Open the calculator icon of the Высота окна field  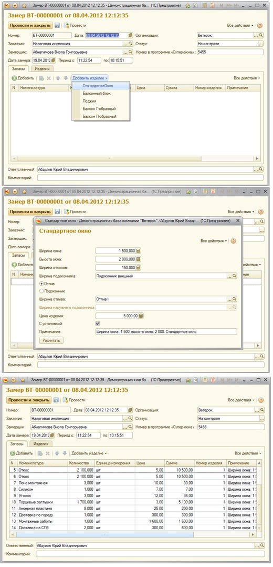[139, 259]
